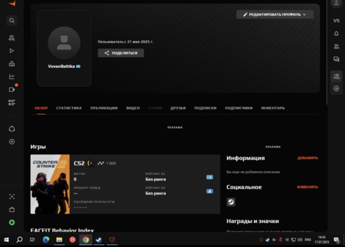Open the matchmaking search icon in sidebar

click(x=12, y=38)
